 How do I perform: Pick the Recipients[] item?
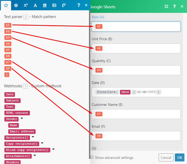click(x=17, y=138)
